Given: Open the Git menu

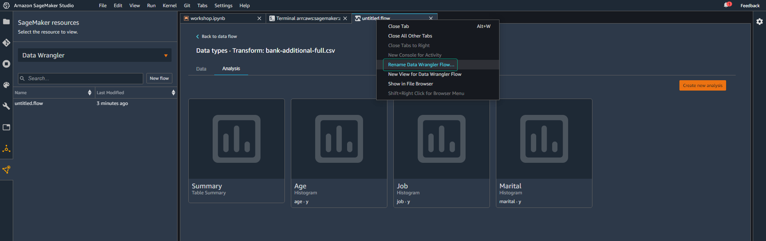Looking at the screenshot, I should pos(187,6).
